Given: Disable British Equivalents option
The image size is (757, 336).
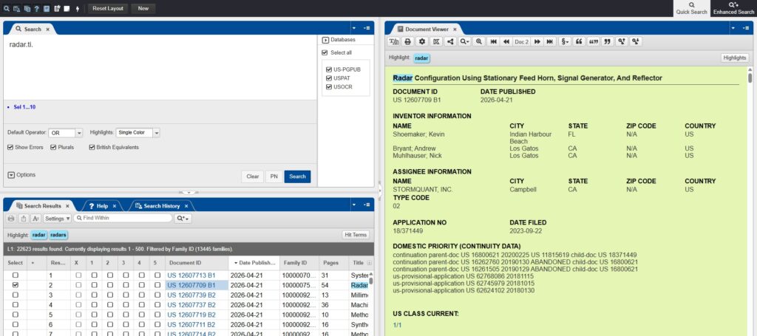Looking at the screenshot, I should tap(92, 148).
